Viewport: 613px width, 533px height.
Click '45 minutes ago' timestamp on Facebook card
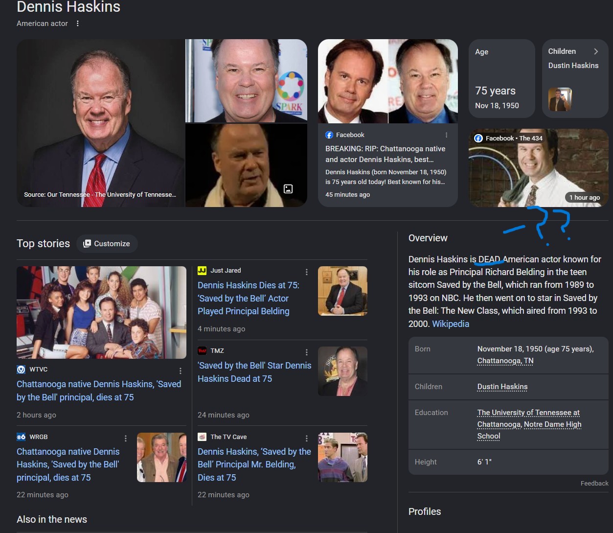(x=348, y=195)
